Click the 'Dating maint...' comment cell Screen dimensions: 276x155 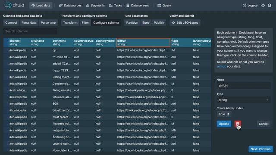[x=62, y=77]
